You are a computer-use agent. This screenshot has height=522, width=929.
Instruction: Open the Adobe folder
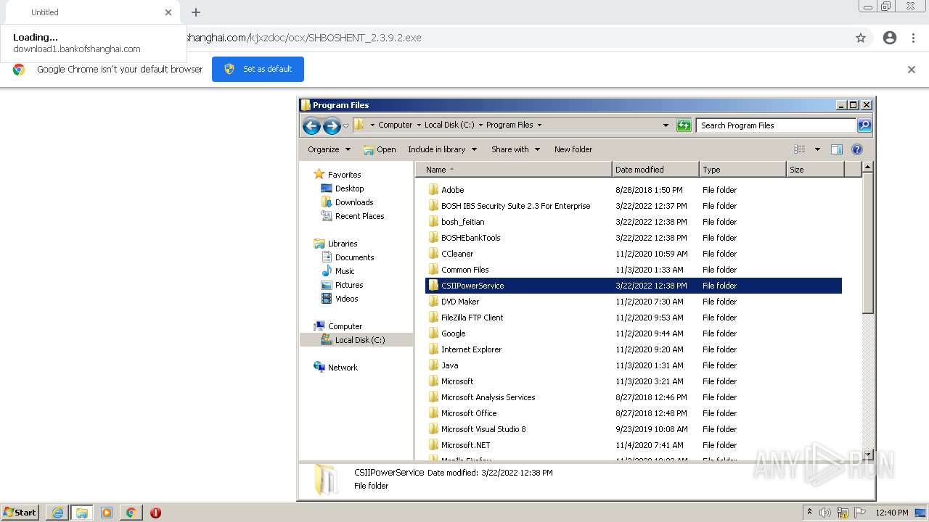pos(633,190)
